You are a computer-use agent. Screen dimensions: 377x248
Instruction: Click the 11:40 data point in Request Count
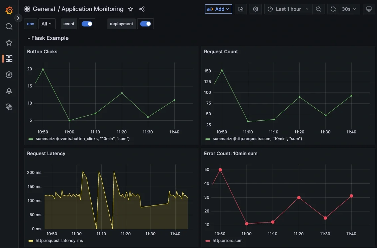tap(351, 96)
